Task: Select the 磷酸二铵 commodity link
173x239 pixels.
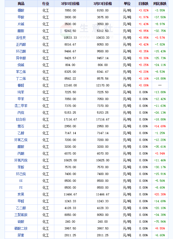Action: pos(21,228)
